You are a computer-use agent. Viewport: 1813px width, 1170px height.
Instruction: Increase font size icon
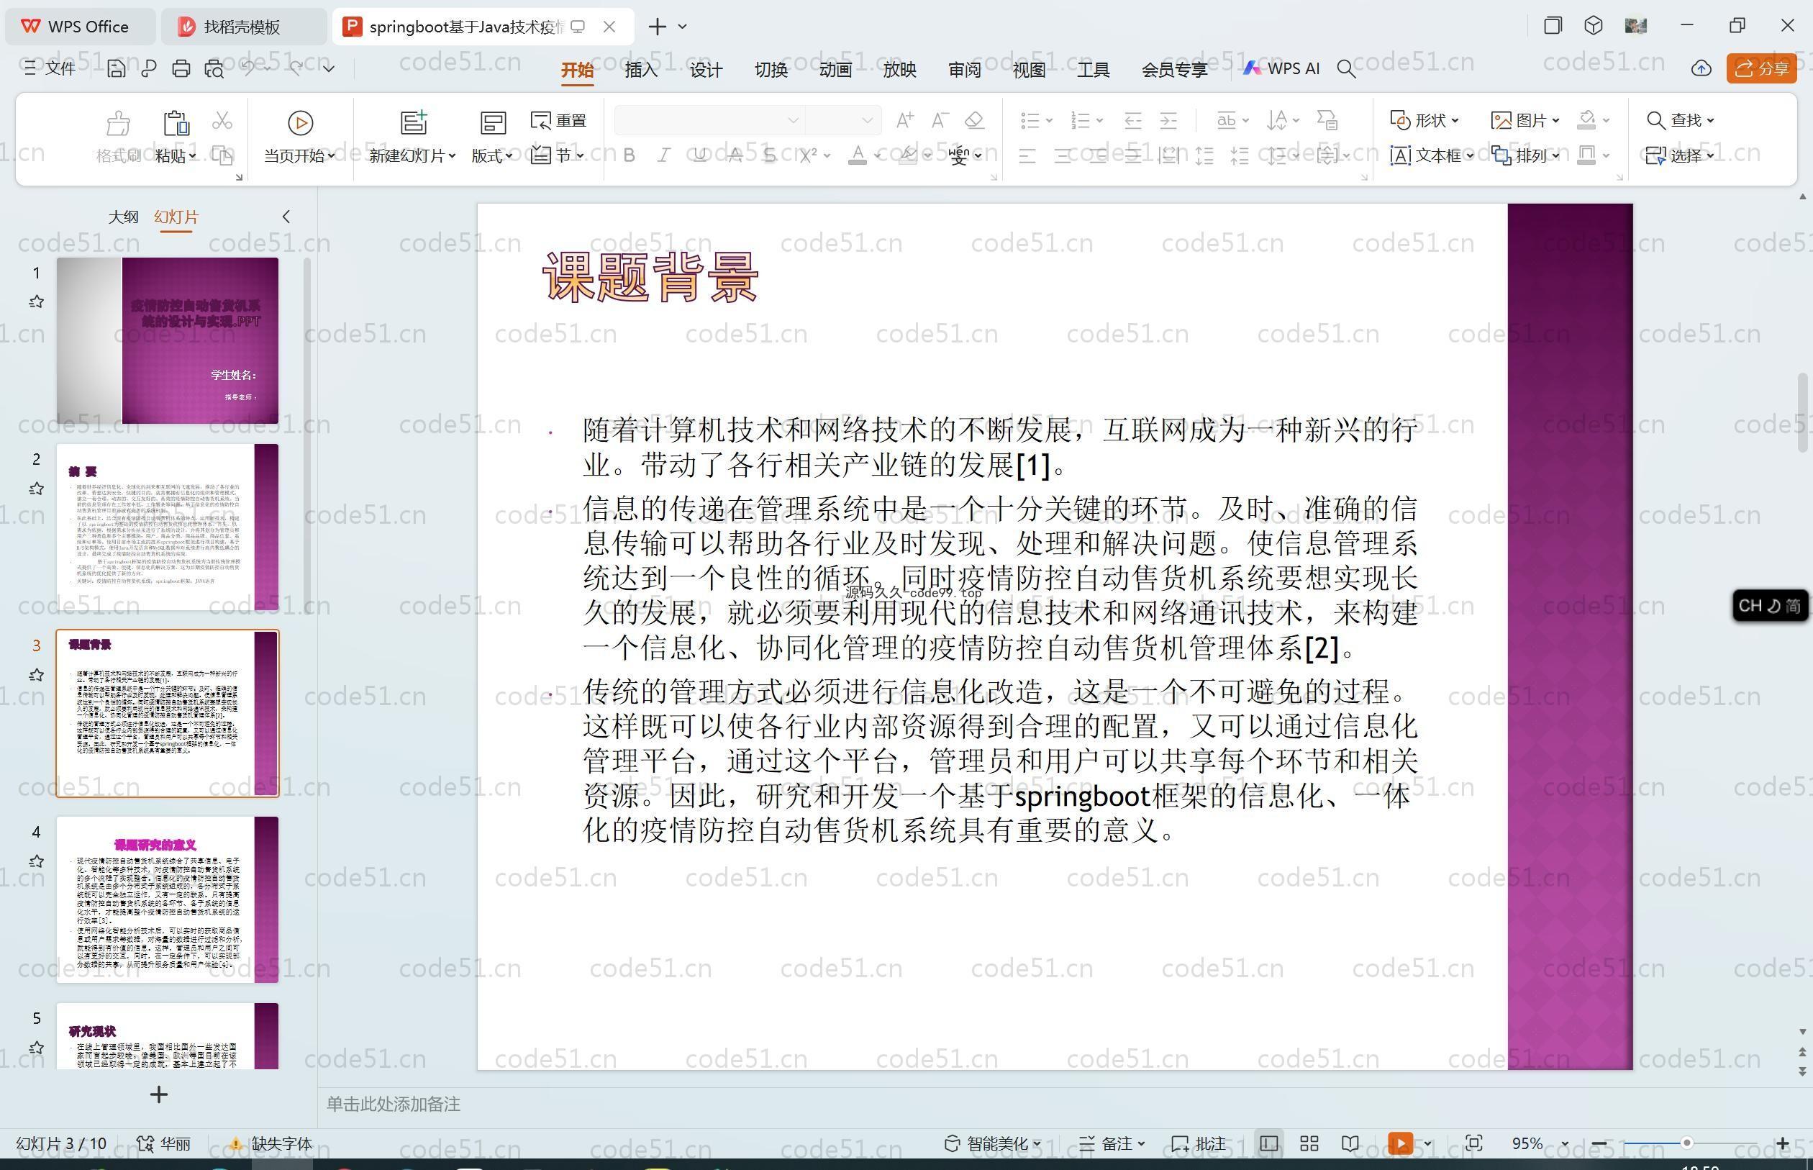coord(904,120)
